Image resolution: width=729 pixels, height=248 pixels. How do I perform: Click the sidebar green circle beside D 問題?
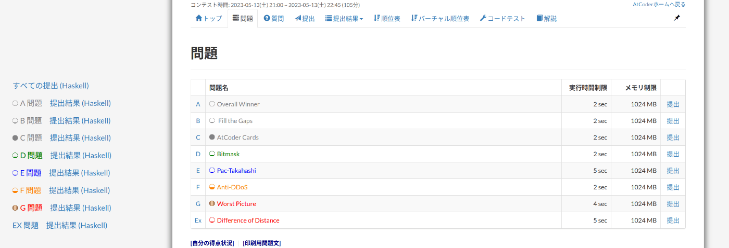(15, 155)
